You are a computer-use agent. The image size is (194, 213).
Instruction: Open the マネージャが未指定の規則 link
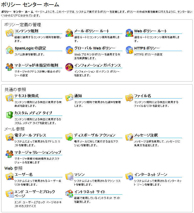pyautogui.click(x=36, y=65)
